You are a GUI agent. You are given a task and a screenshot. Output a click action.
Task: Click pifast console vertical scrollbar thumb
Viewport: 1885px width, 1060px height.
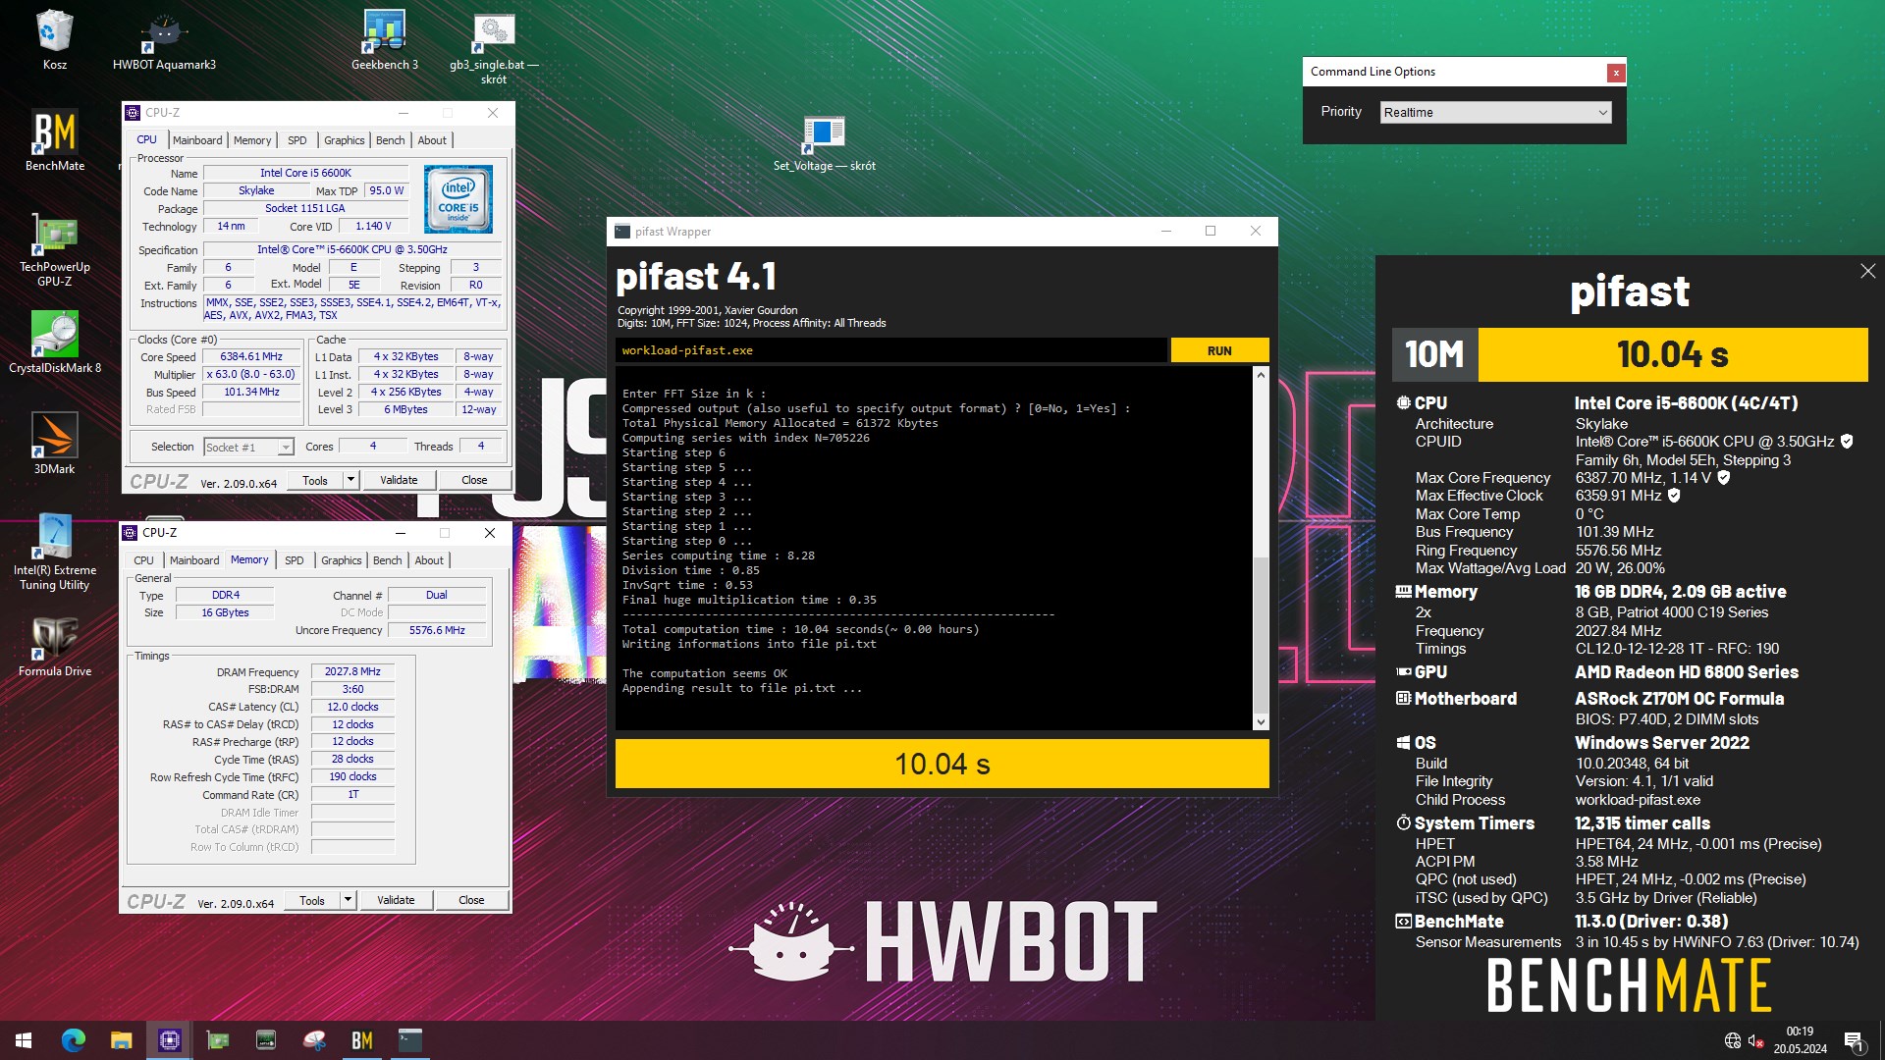click(x=1261, y=634)
